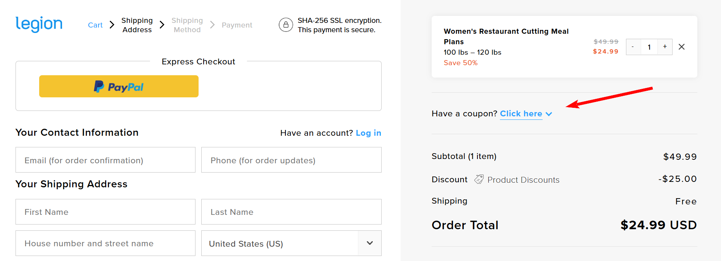721x261 pixels.
Task: Click into the First Name field
Action: point(105,212)
